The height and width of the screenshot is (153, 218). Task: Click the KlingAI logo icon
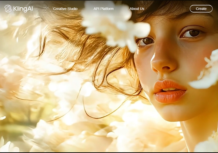[8, 9]
